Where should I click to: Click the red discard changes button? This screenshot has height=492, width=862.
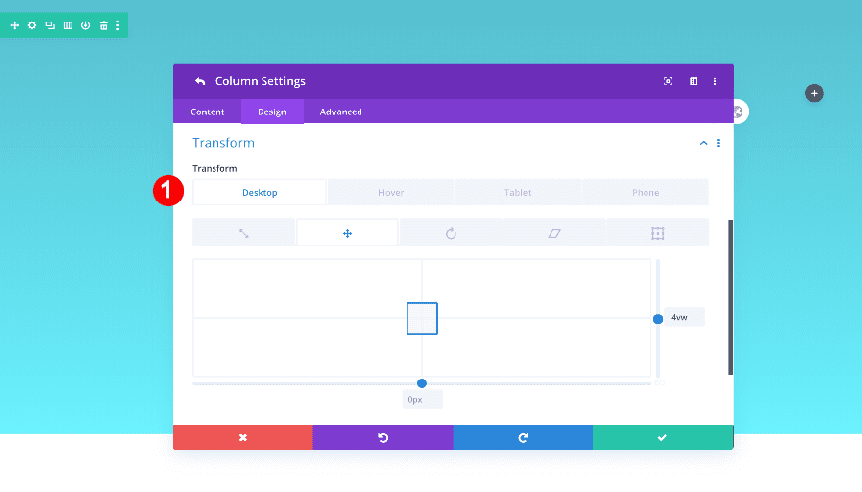point(243,437)
